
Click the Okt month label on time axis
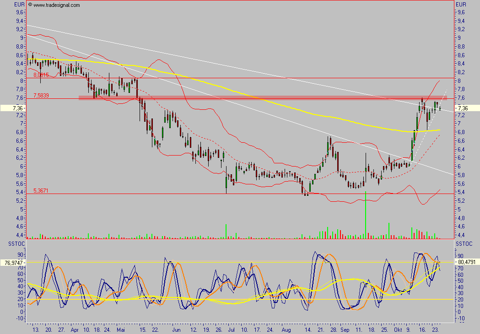(398, 330)
